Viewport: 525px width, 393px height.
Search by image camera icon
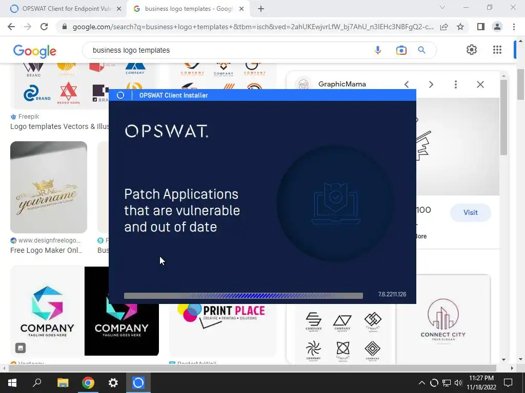[401, 50]
